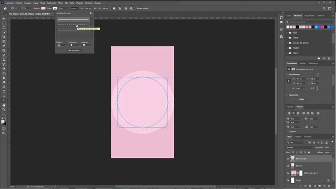Open the search magnifier at top right
This screenshot has width=336, height=189.
point(324,8)
